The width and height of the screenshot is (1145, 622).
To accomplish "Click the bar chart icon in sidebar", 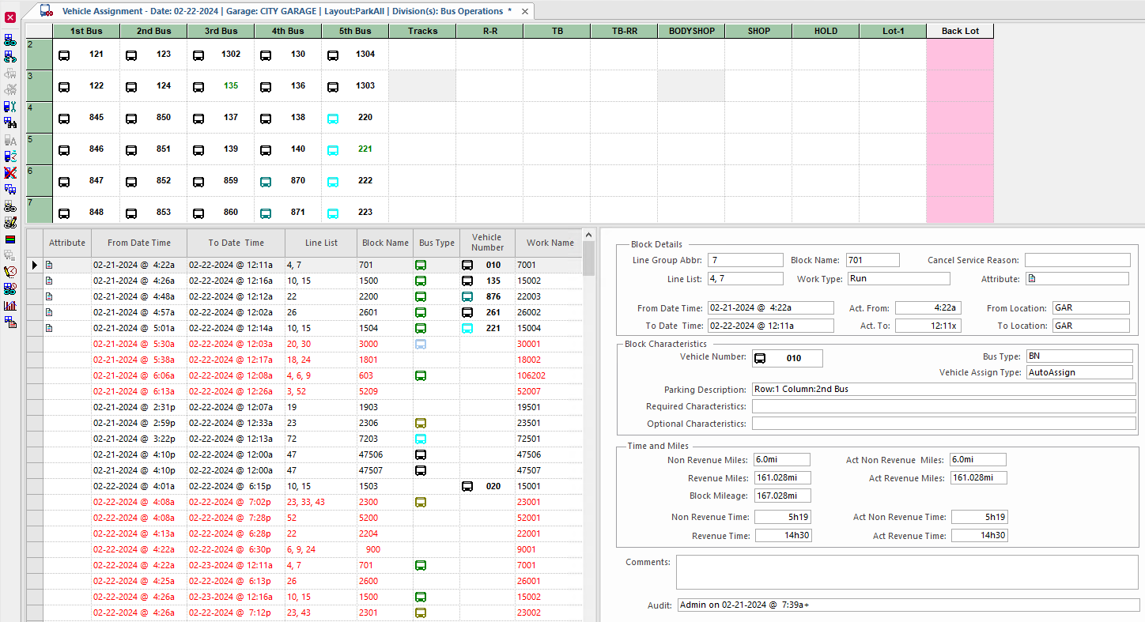I will 10,305.
